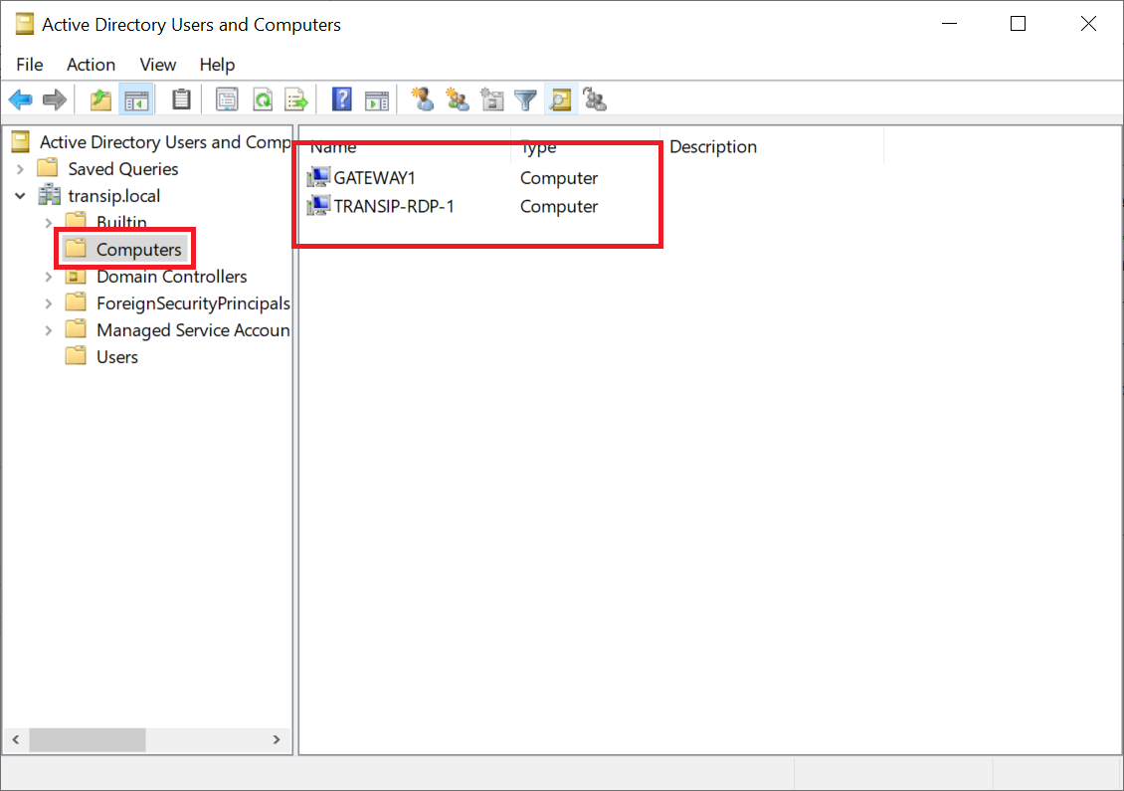Minimize the Active Directory window

(x=950, y=25)
